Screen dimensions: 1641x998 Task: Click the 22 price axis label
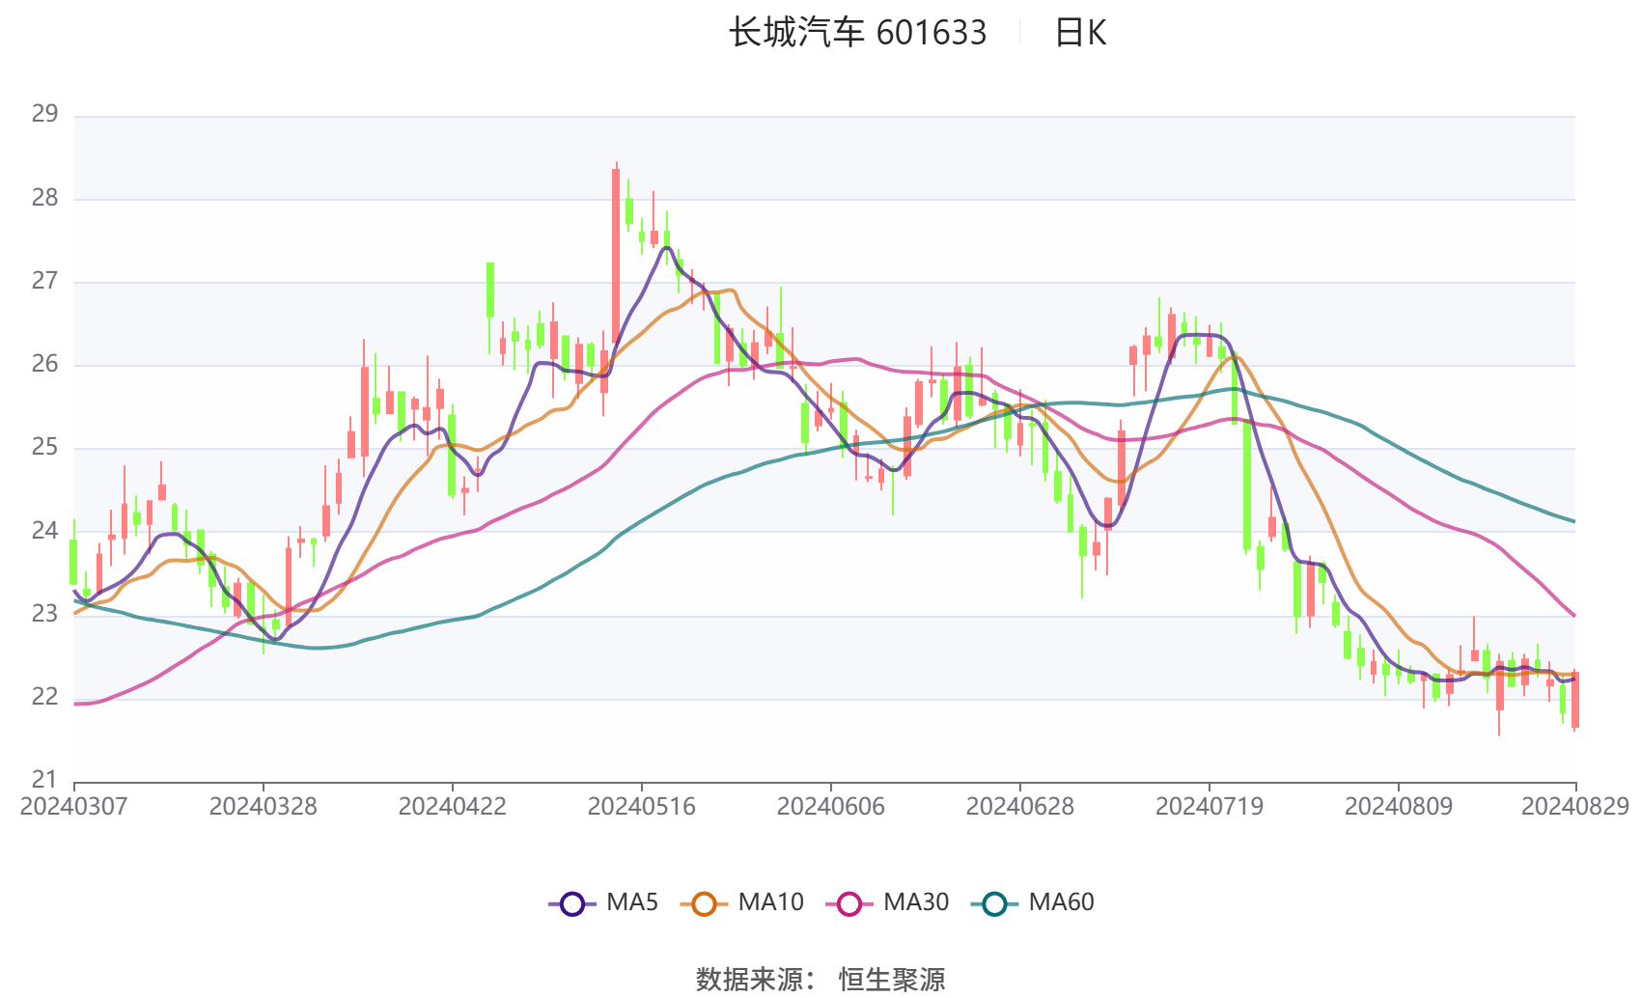coord(44,696)
